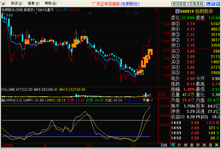Click the 14:59 trade row with 323 S
This screenshot has height=149, width=221.
(195, 128)
